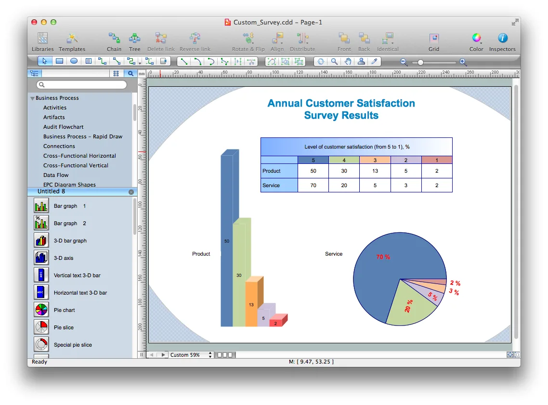Open the Connections library
The width and height of the screenshot is (548, 405).
[x=59, y=146]
